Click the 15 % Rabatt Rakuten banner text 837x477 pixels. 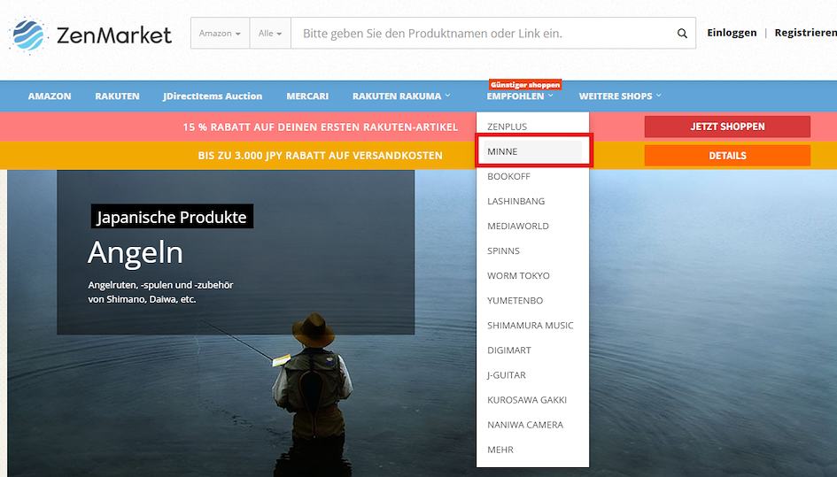321,127
